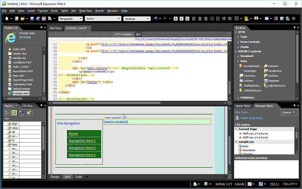Viewport: 302px width, 189px height.
Task: Open the Paragraph style dropdown
Action: [81, 19]
